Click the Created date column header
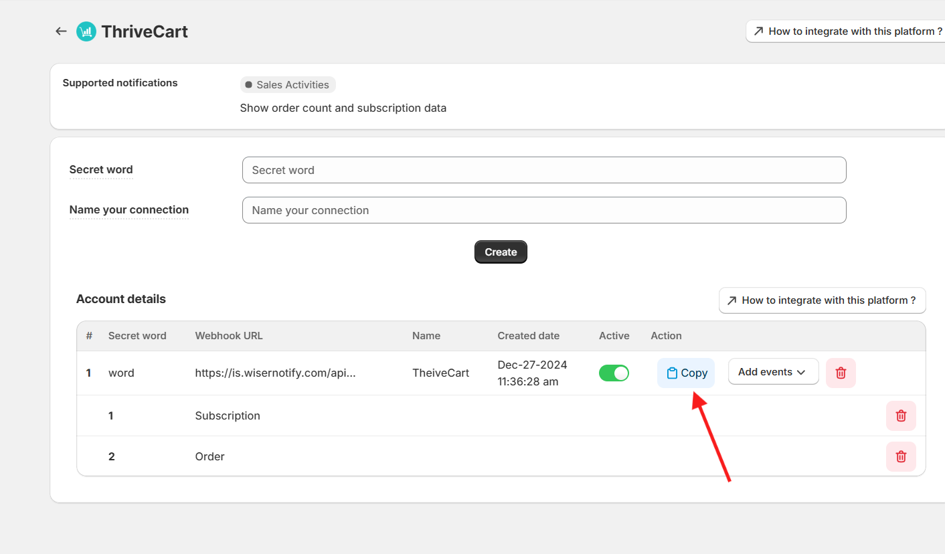945x554 pixels. pos(529,336)
